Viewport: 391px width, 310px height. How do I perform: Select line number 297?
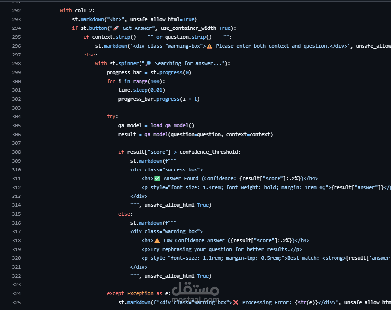click(x=17, y=55)
